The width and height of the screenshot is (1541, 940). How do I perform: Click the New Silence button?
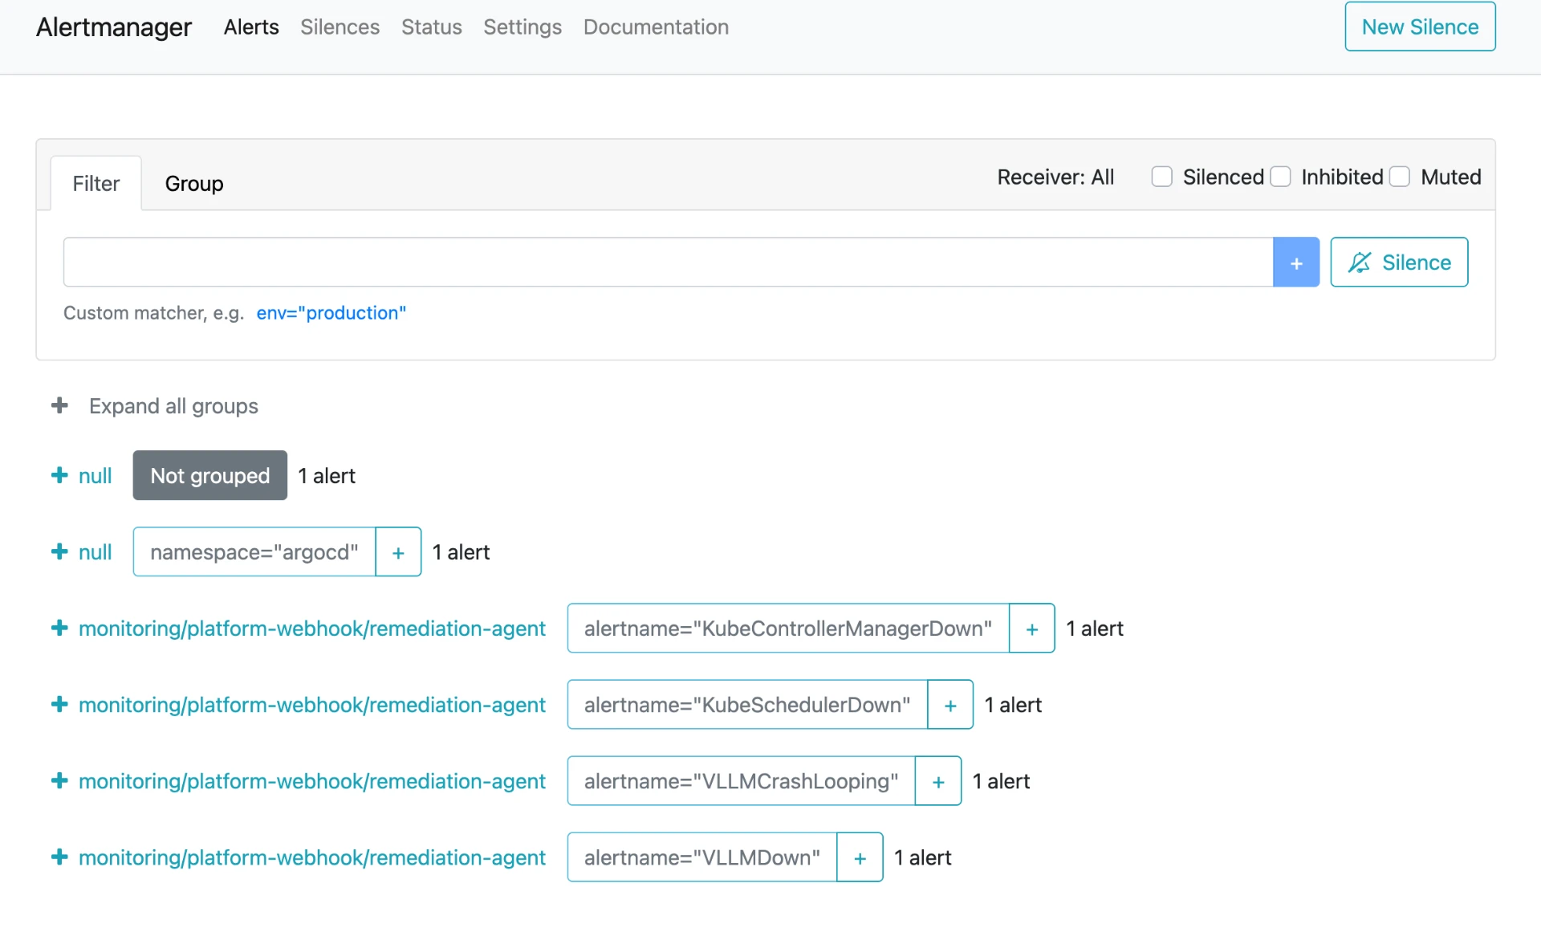pos(1420,26)
